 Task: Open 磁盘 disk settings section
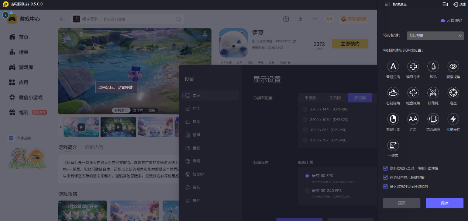[x=211, y=135]
